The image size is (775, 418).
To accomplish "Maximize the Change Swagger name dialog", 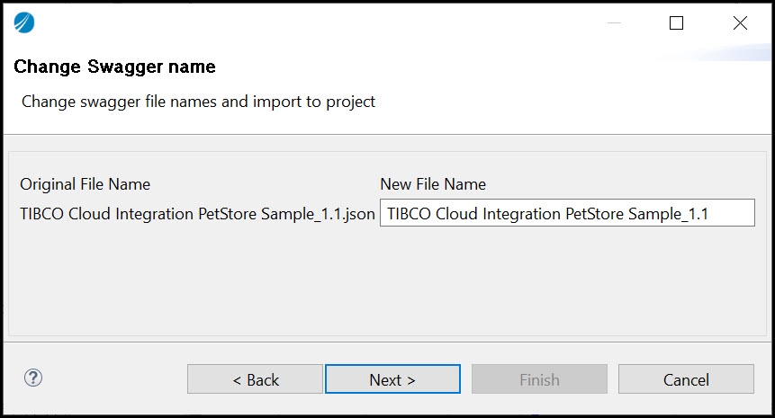I will pos(677,23).
